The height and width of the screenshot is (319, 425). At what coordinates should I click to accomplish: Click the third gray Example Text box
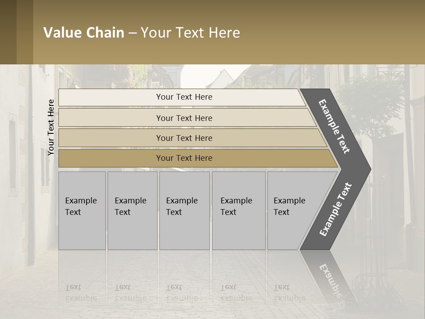click(184, 210)
